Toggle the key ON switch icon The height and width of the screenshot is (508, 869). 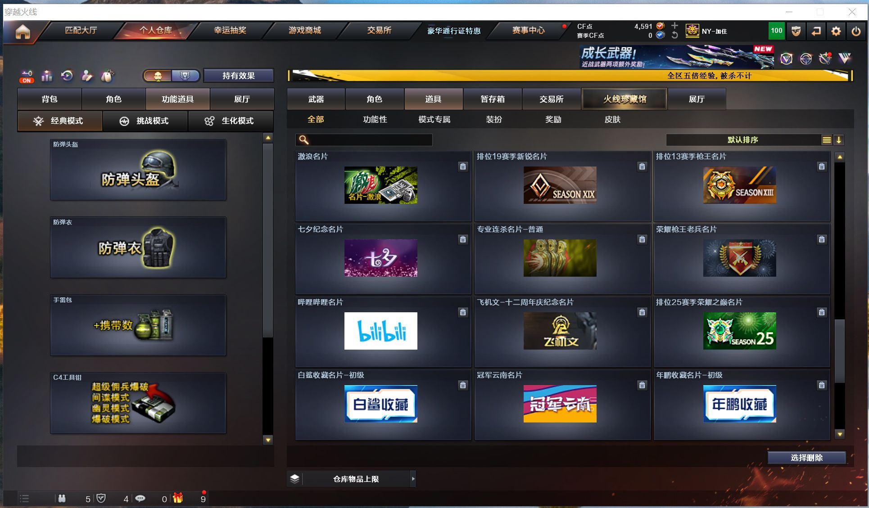pyautogui.click(x=27, y=76)
